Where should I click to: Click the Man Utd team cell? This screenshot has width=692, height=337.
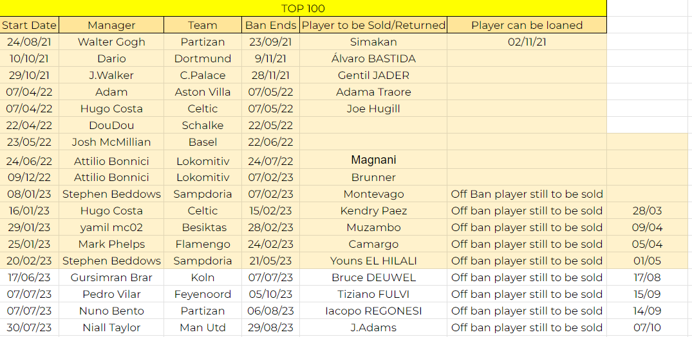(203, 327)
